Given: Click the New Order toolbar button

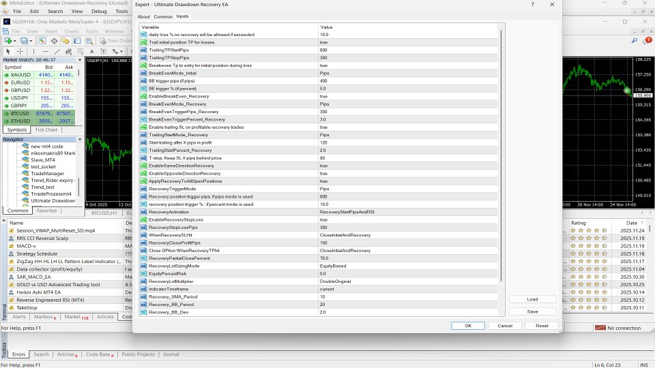Looking at the screenshot, I should click(115, 41).
